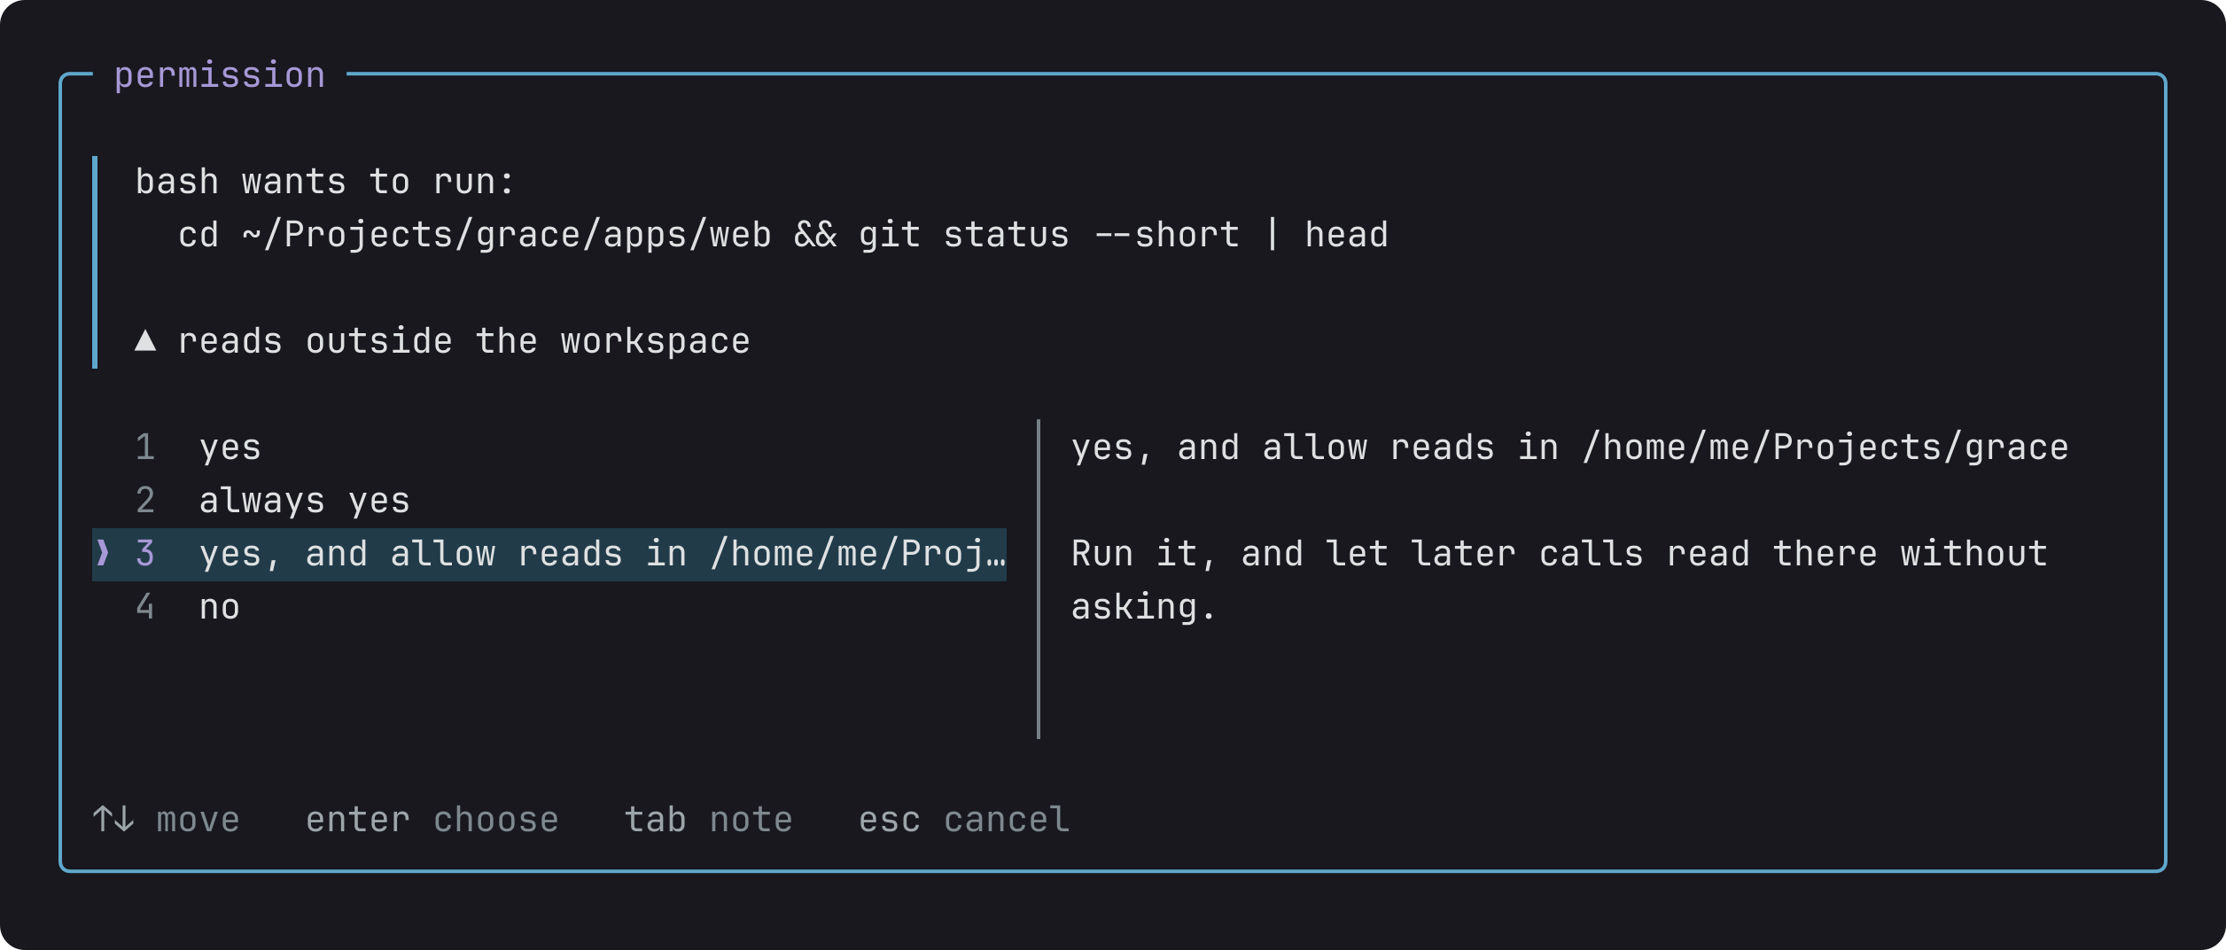
Task: Click the bash command line text
Action: (783, 236)
